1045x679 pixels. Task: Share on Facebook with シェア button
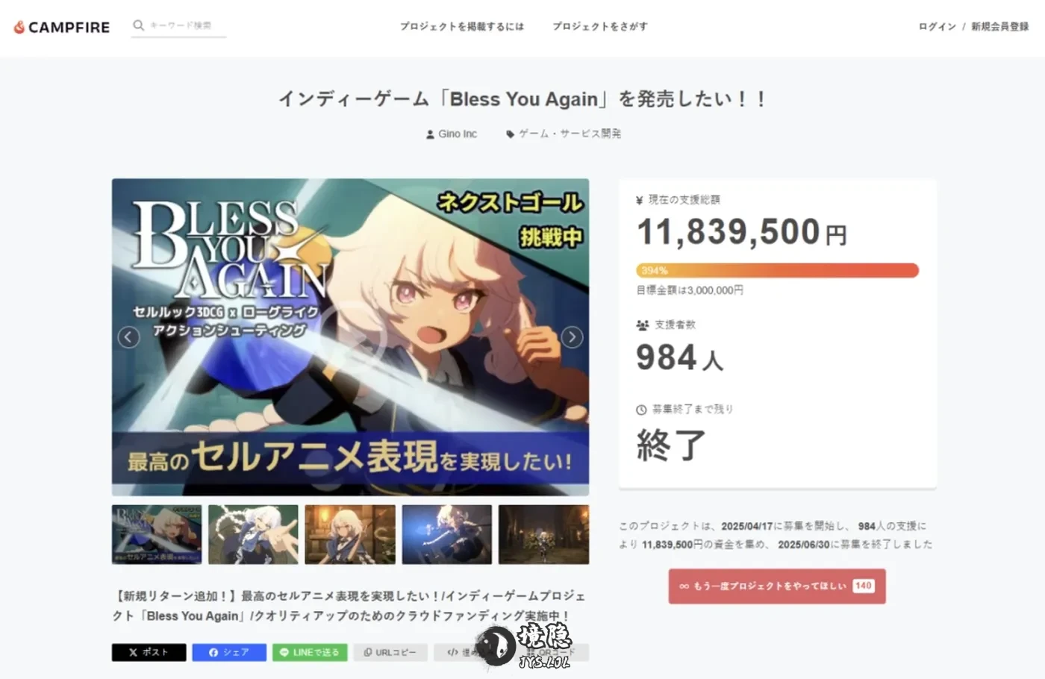(x=229, y=652)
